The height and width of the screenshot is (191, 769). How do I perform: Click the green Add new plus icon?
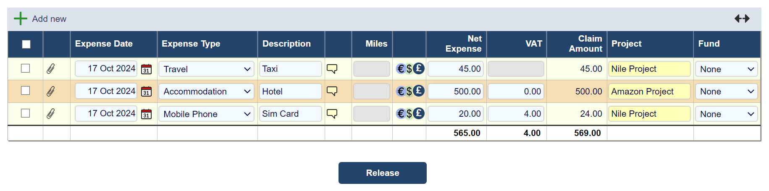[20, 18]
